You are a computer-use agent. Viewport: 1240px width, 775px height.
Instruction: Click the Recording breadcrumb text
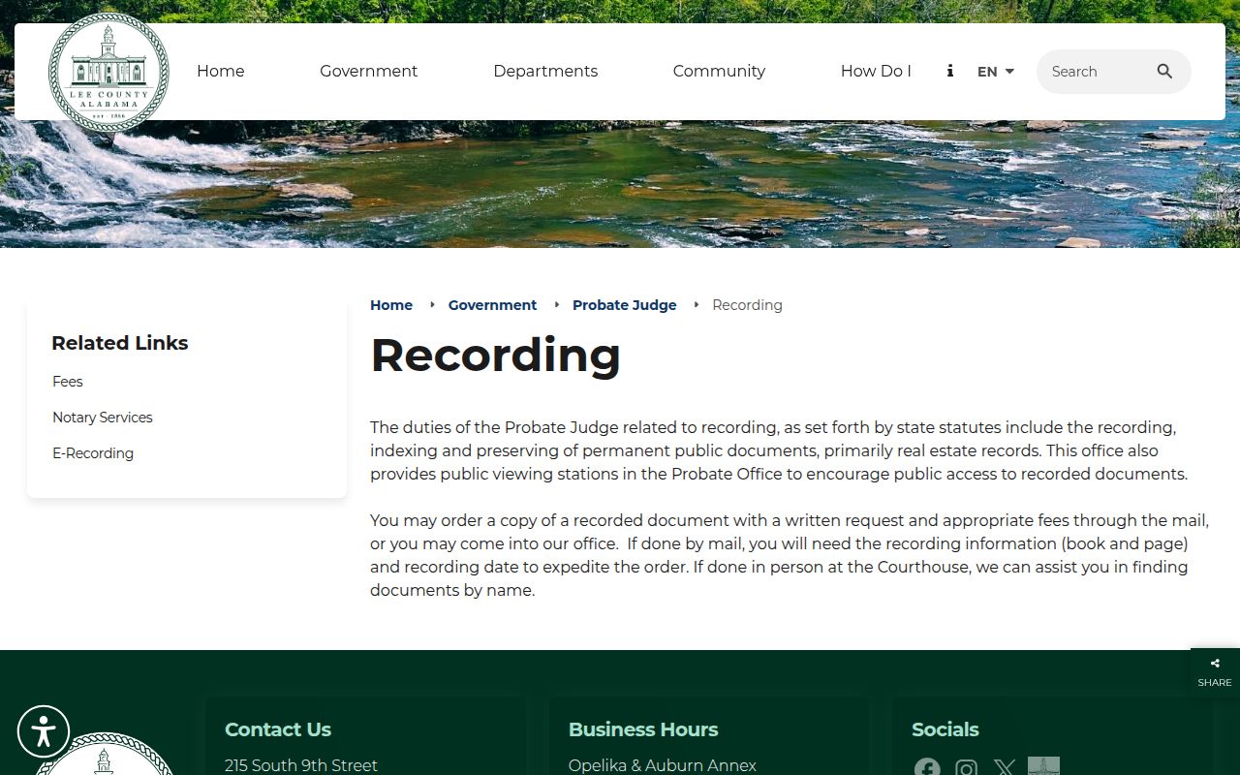(x=747, y=305)
